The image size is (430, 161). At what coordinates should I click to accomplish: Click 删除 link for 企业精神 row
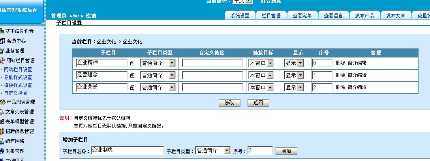click(340, 63)
